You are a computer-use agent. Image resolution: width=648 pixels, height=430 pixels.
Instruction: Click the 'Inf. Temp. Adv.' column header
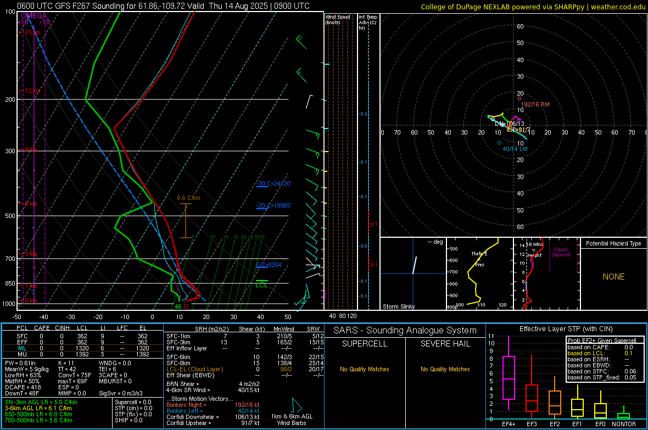[x=368, y=23]
